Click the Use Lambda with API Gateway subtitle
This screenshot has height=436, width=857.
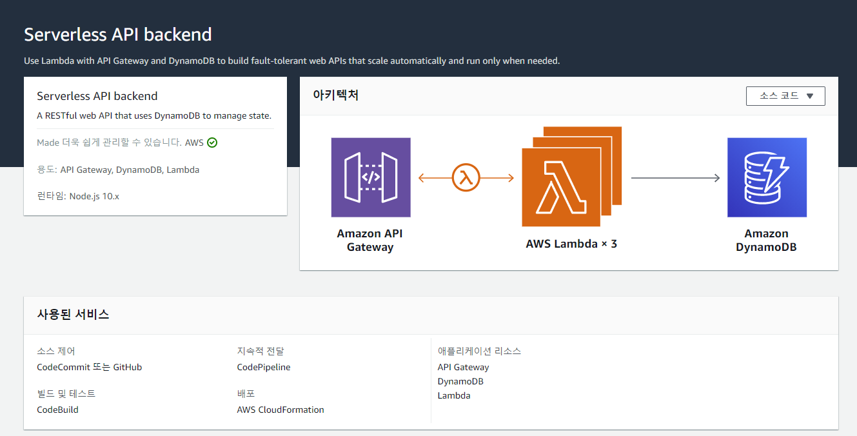[x=292, y=61]
